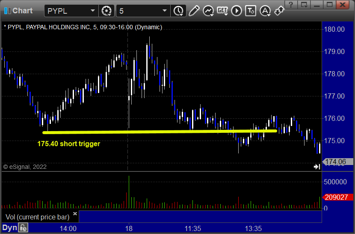Open the circled A menu
355x234 pixels.
pyautogui.click(x=265, y=11)
